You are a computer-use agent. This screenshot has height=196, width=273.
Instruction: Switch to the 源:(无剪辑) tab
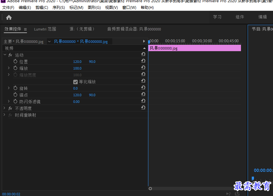coord(82,29)
